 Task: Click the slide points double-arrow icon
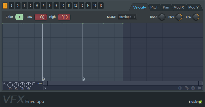pos(199,88)
